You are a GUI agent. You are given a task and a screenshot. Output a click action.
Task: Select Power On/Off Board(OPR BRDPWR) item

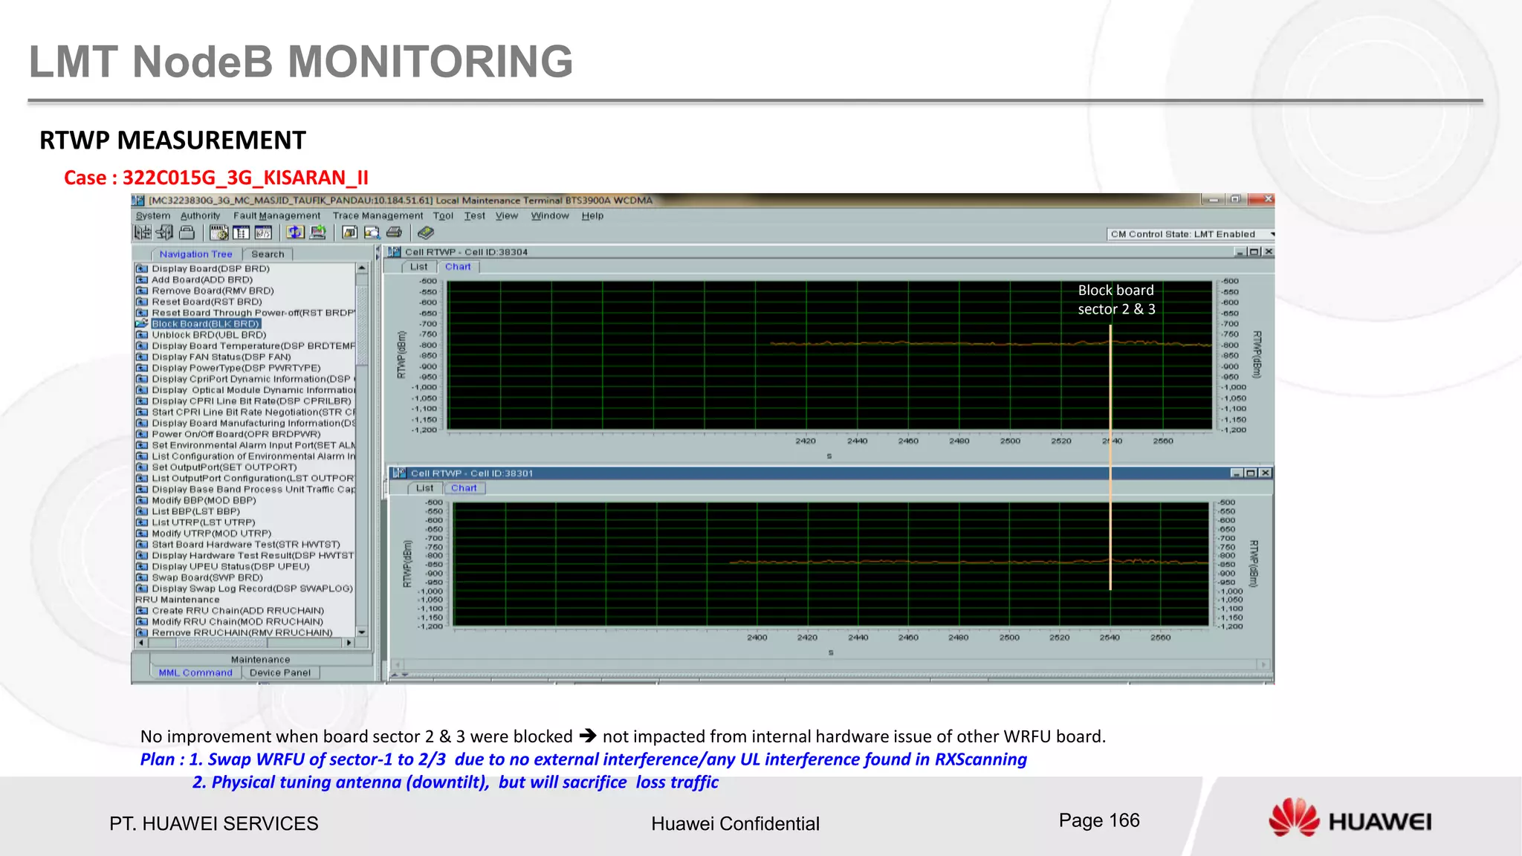tap(236, 435)
